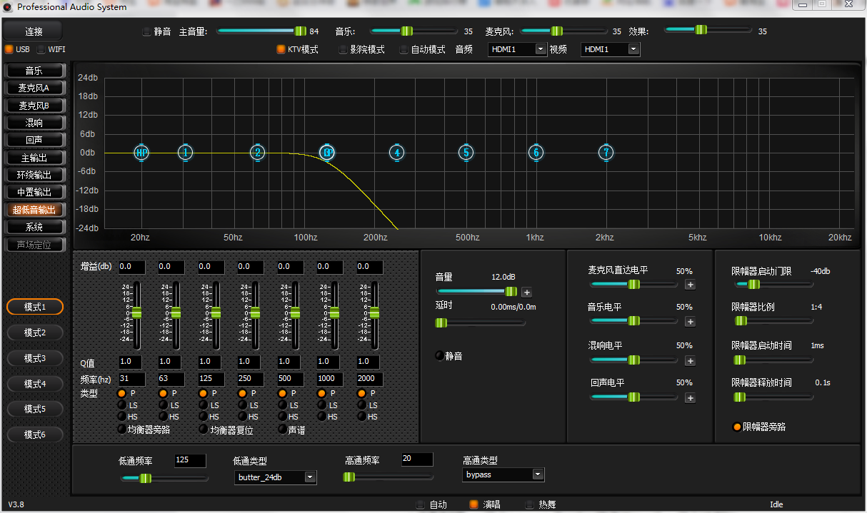Open the 麦克风B section
This screenshot has width=867, height=513.
(34, 106)
